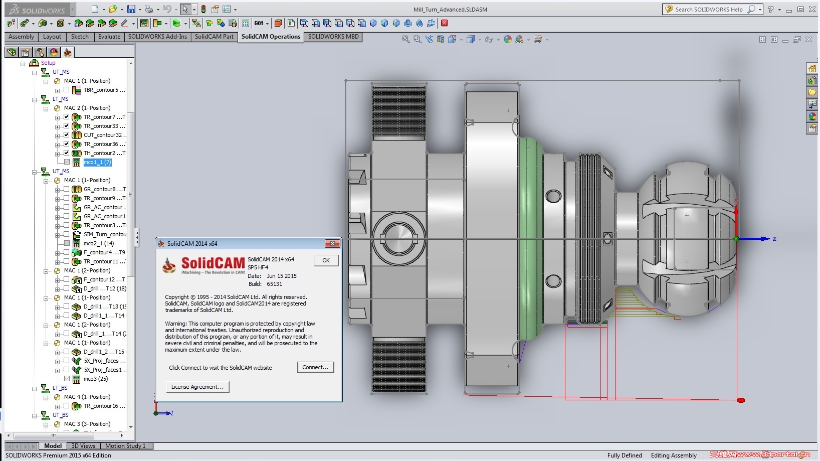The width and height of the screenshot is (820, 461).
Task: Click the Appearances color ball icon in task pane
Action: point(812,116)
